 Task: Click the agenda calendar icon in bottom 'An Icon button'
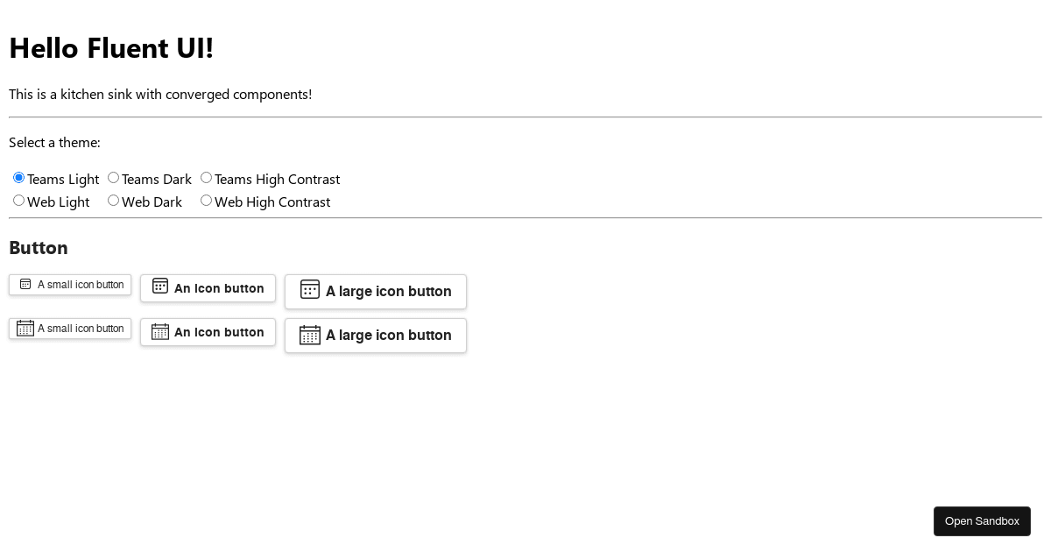point(160,332)
